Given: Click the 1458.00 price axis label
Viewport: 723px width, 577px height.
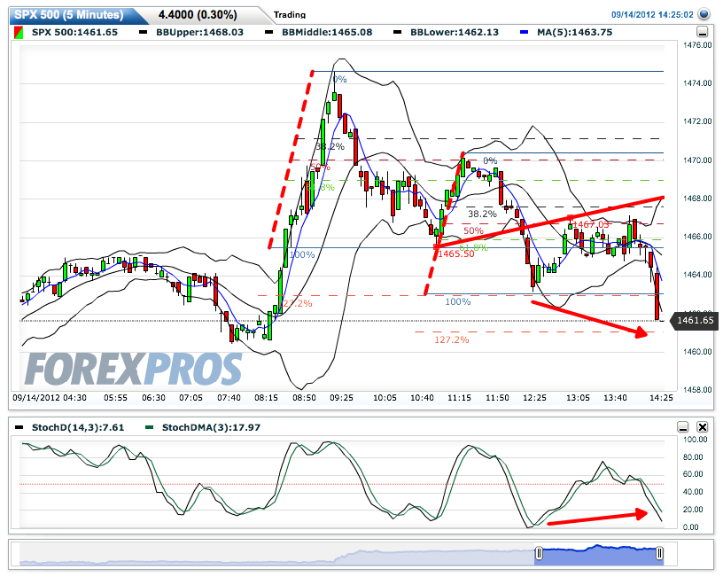Looking at the screenshot, I should (x=697, y=390).
